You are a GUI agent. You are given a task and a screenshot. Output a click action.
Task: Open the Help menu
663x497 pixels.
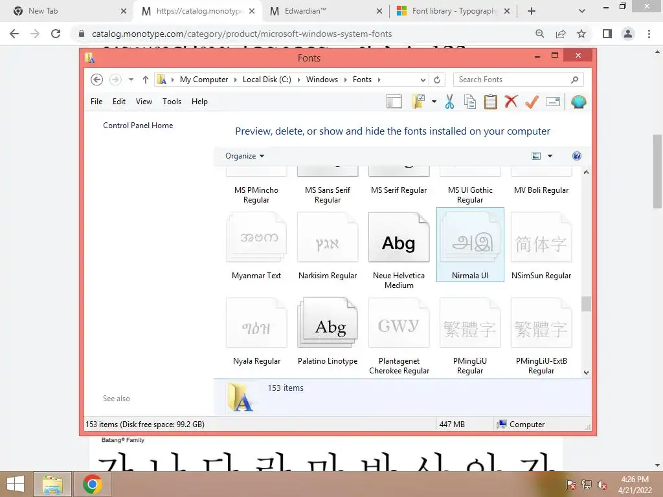point(199,102)
